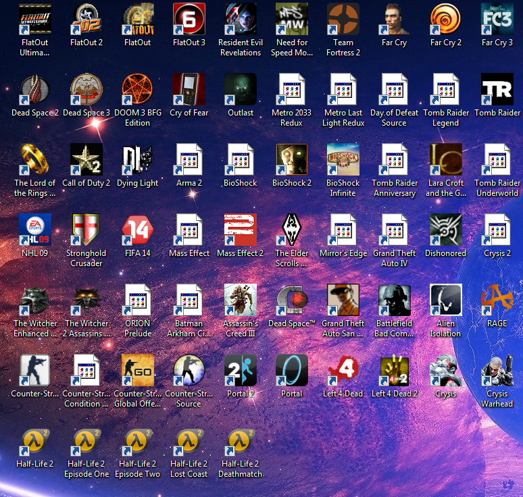Click the RAGE desktop icon
This screenshot has height=497, width=523.
(x=497, y=300)
